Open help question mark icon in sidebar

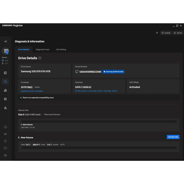5,141
